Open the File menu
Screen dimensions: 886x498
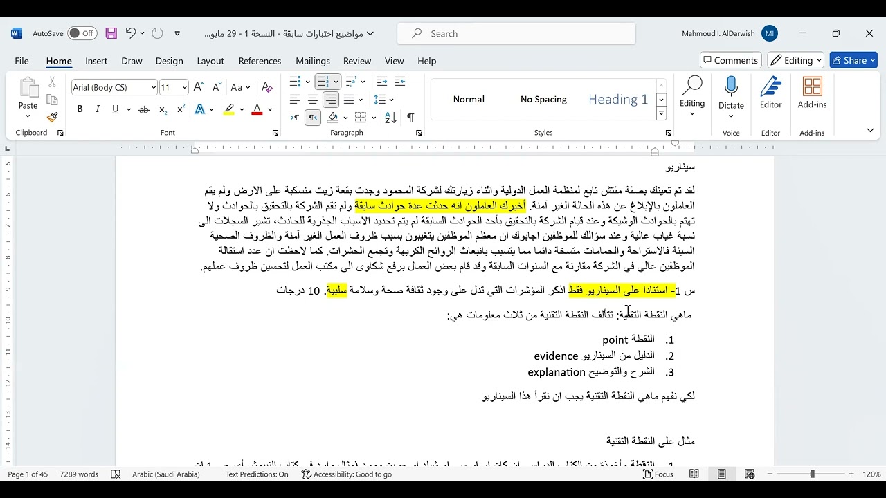tap(21, 61)
